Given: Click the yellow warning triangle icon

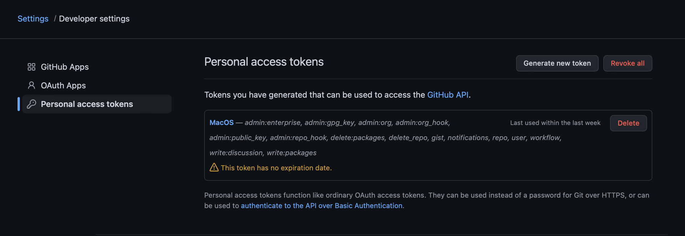Looking at the screenshot, I should point(214,167).
